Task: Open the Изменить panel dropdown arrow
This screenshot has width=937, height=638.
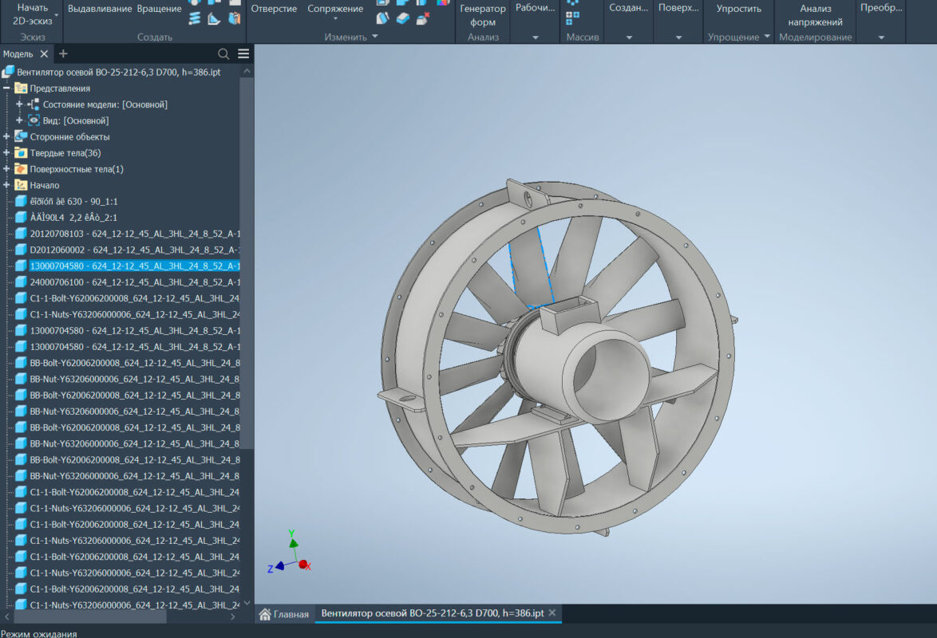Action: tap(375, 37)
